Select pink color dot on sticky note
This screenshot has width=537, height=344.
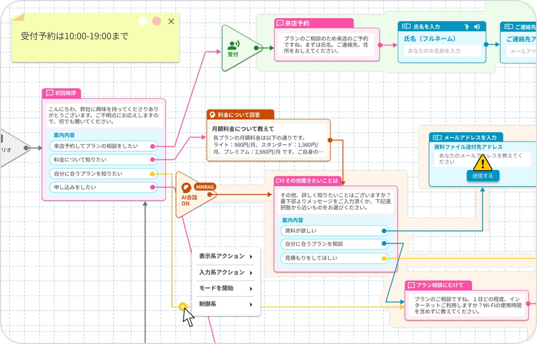pos(157,21)
